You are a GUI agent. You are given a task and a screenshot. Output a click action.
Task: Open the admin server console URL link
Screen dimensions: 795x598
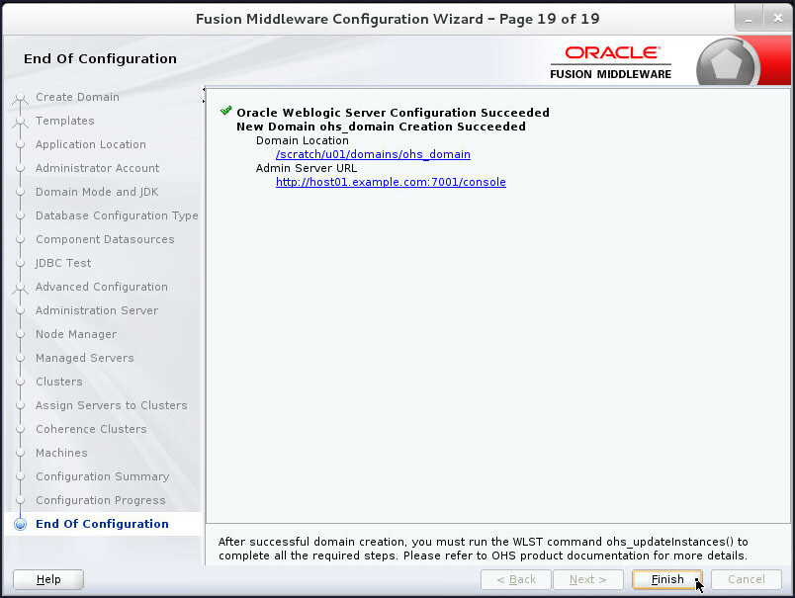pos(390,182)
